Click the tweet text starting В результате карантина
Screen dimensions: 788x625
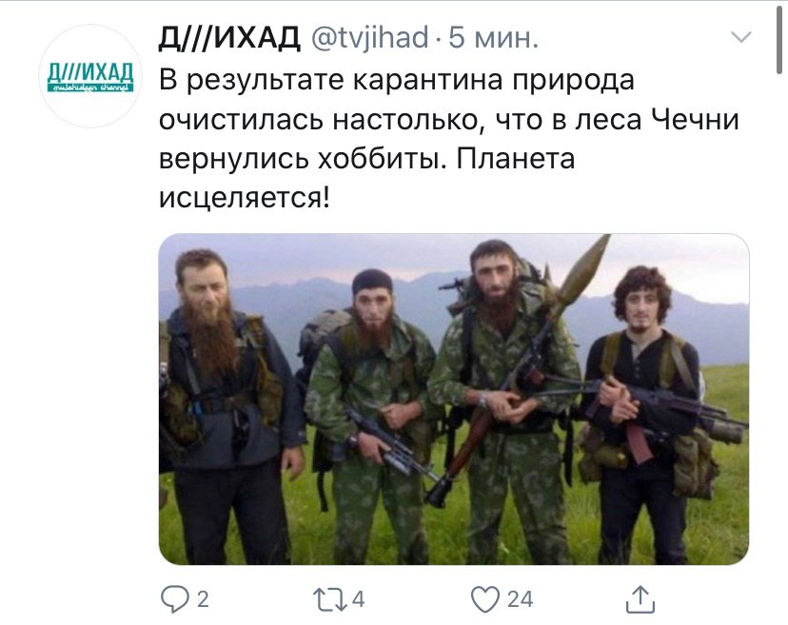(x=448, y=138)
